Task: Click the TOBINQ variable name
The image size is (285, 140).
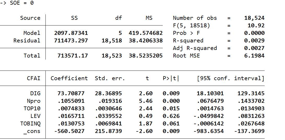Action: tap(30, 124)
